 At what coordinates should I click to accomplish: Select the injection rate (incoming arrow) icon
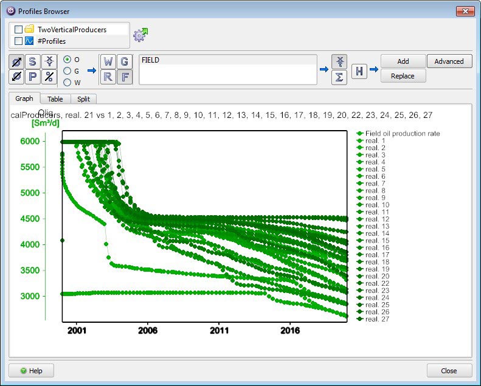click(x=16, y=77)
